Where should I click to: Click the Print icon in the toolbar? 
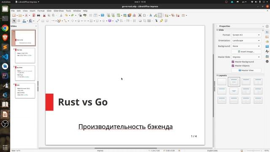(38, 15)
